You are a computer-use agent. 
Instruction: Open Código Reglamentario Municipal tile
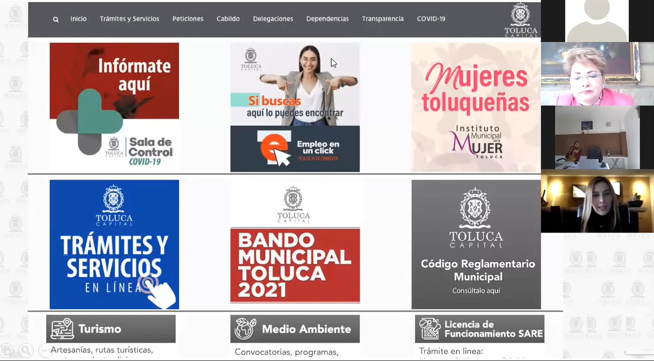pos(476,245)
